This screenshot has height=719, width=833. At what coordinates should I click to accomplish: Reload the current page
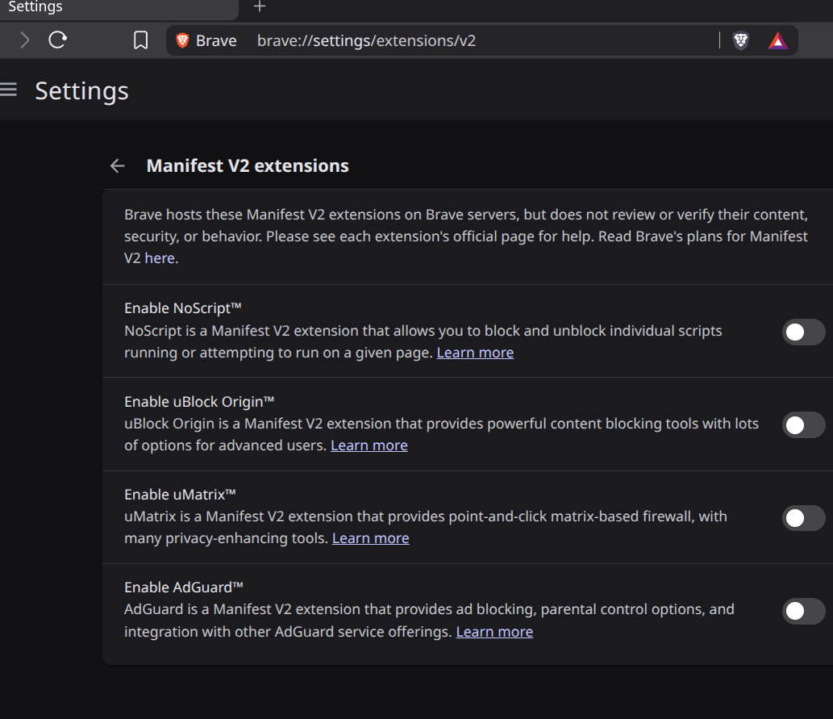tap(57, 40)
